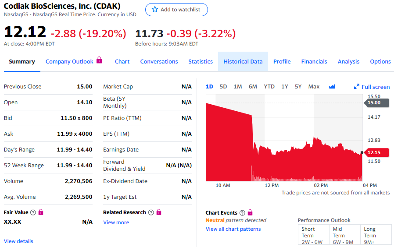Switch to the Chart tab
The image size is (394, 247).
tap(122, 62)
